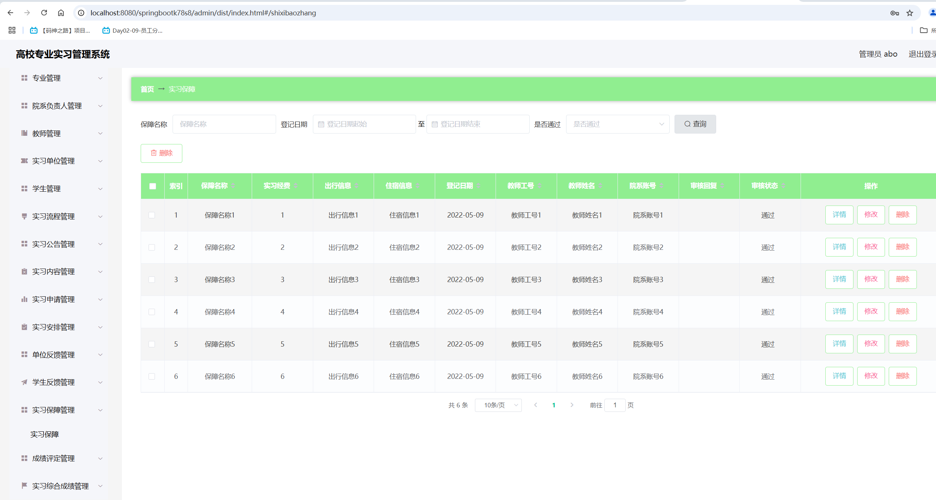This screenshot has width=936, height=500.
Task: Click the 院系负责人管理 sidebar icon
Action: (24, 106)
